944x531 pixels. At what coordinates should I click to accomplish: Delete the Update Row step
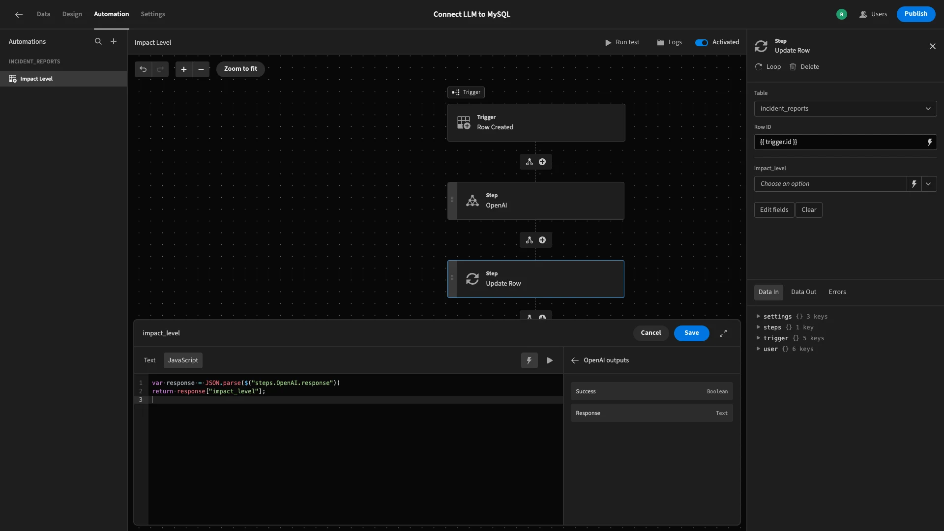[804, 67]
